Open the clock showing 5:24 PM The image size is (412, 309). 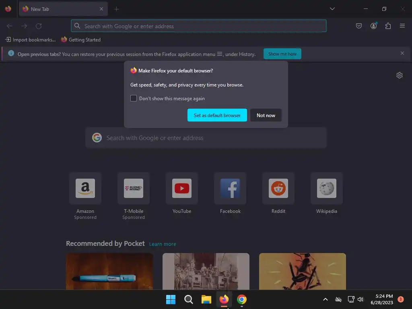(x=382, y=299)
